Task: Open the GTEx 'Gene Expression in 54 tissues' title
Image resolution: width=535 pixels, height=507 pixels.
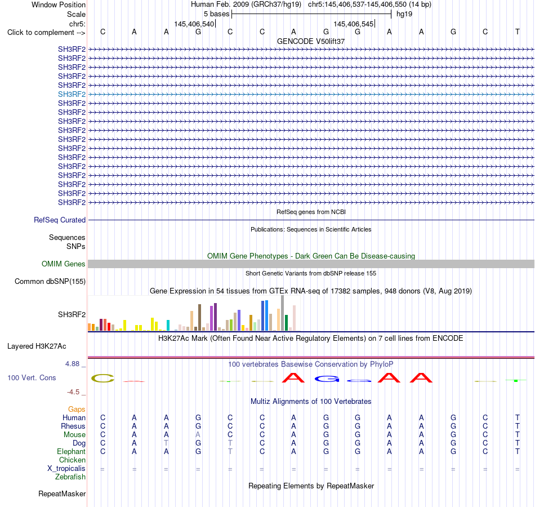Action: pyautogui.click(x=311, y=291)
